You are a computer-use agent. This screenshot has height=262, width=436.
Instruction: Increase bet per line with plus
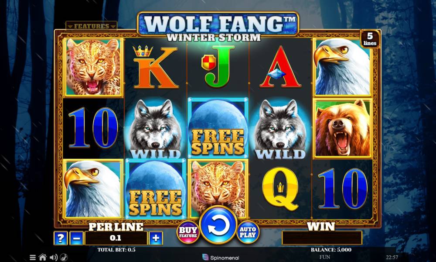click(x=156, y=238)
